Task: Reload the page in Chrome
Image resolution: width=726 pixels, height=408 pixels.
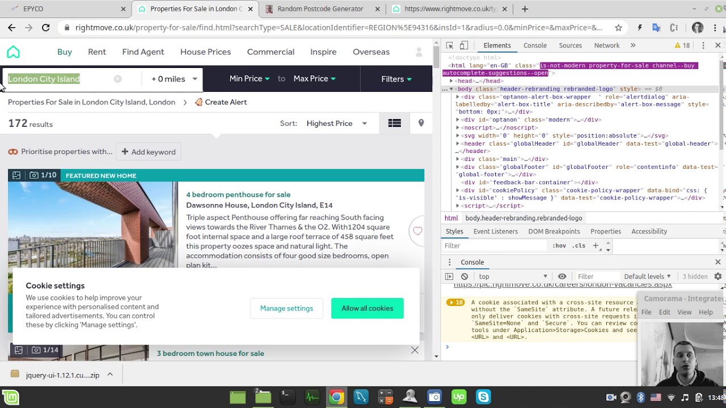Action: [x=46, y=27]
